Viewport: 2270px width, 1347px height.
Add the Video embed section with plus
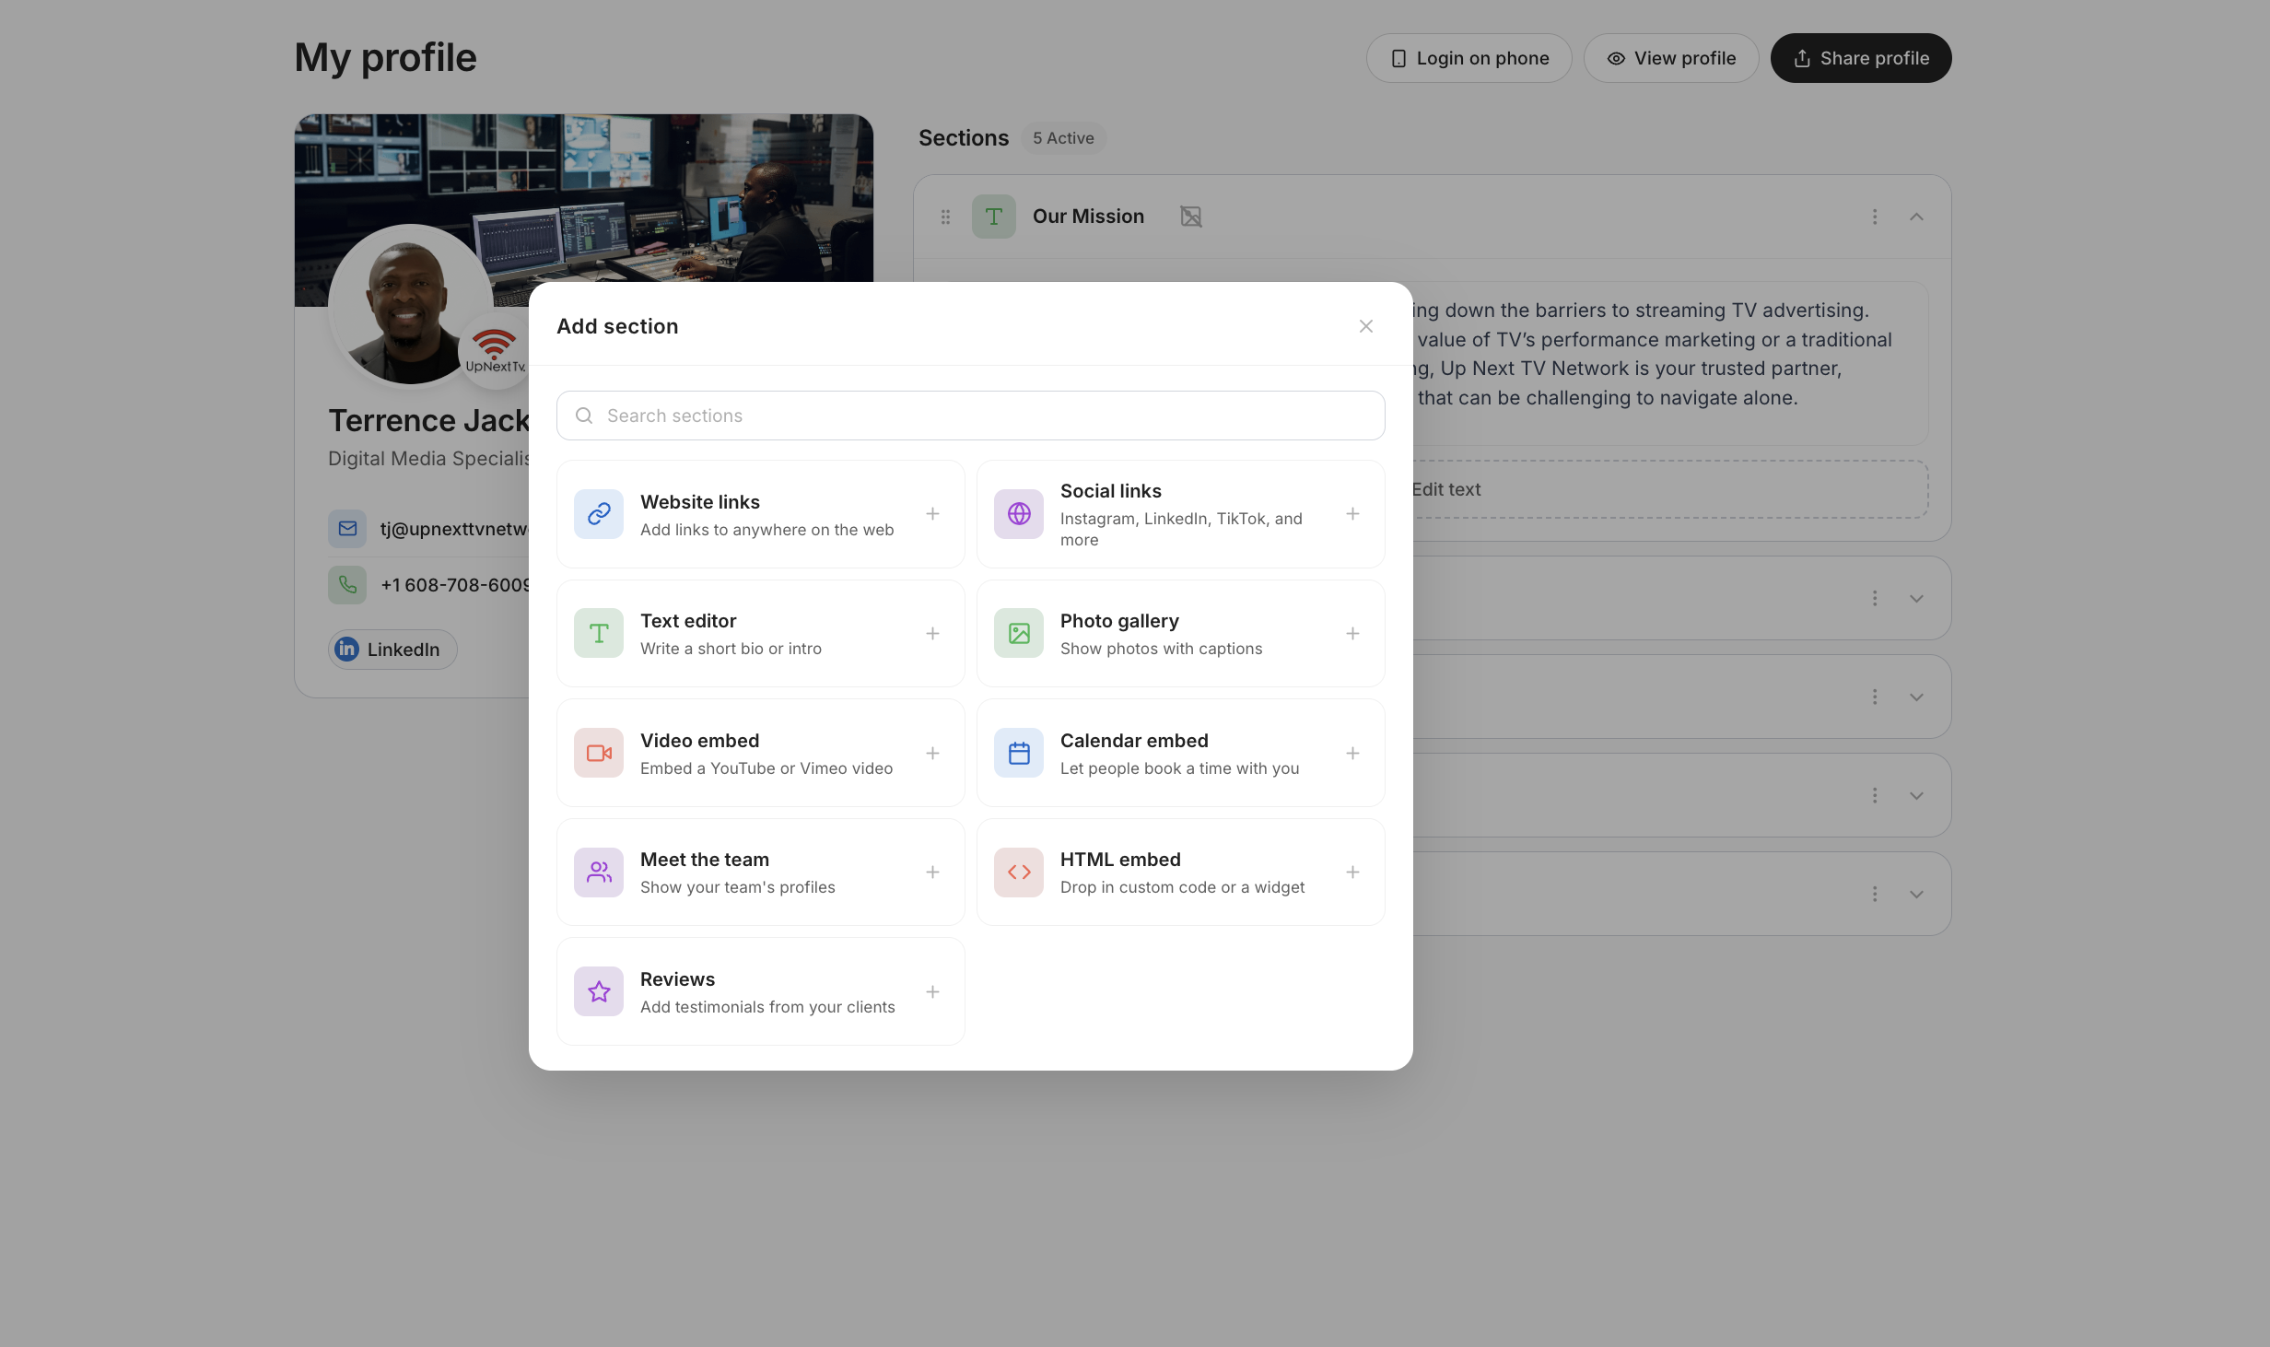click(x=932, y=753)
